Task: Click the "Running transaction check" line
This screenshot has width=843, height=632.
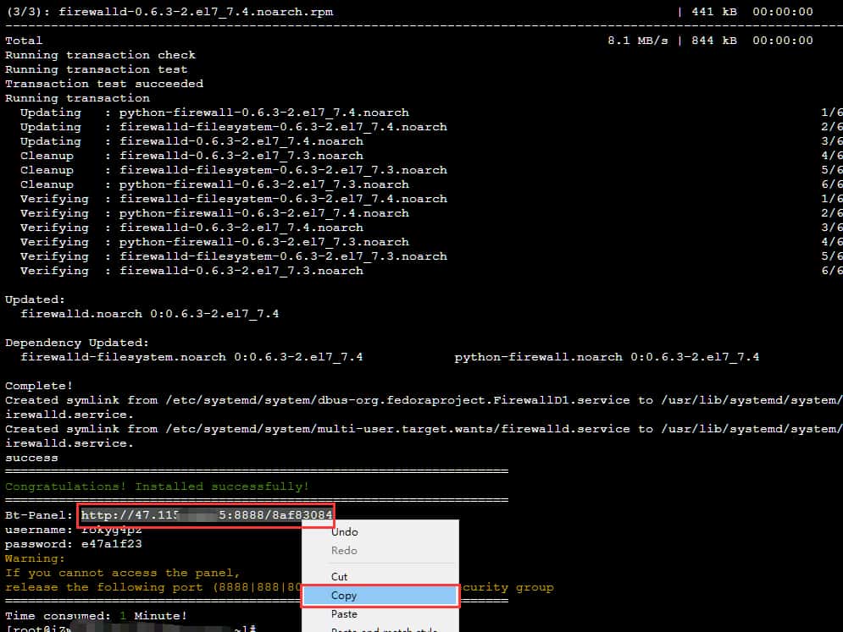Action: 100,55
